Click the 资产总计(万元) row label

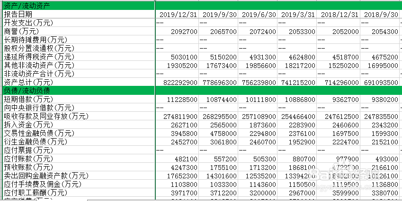78,82
